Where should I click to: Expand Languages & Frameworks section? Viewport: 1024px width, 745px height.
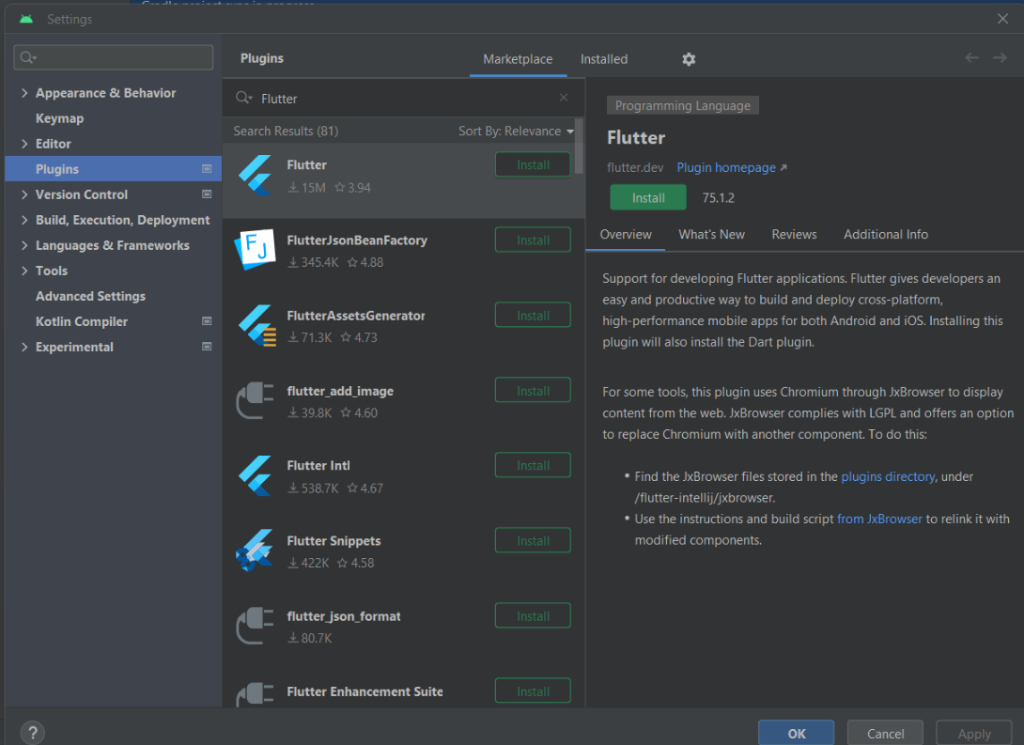(x=24, y=245)
